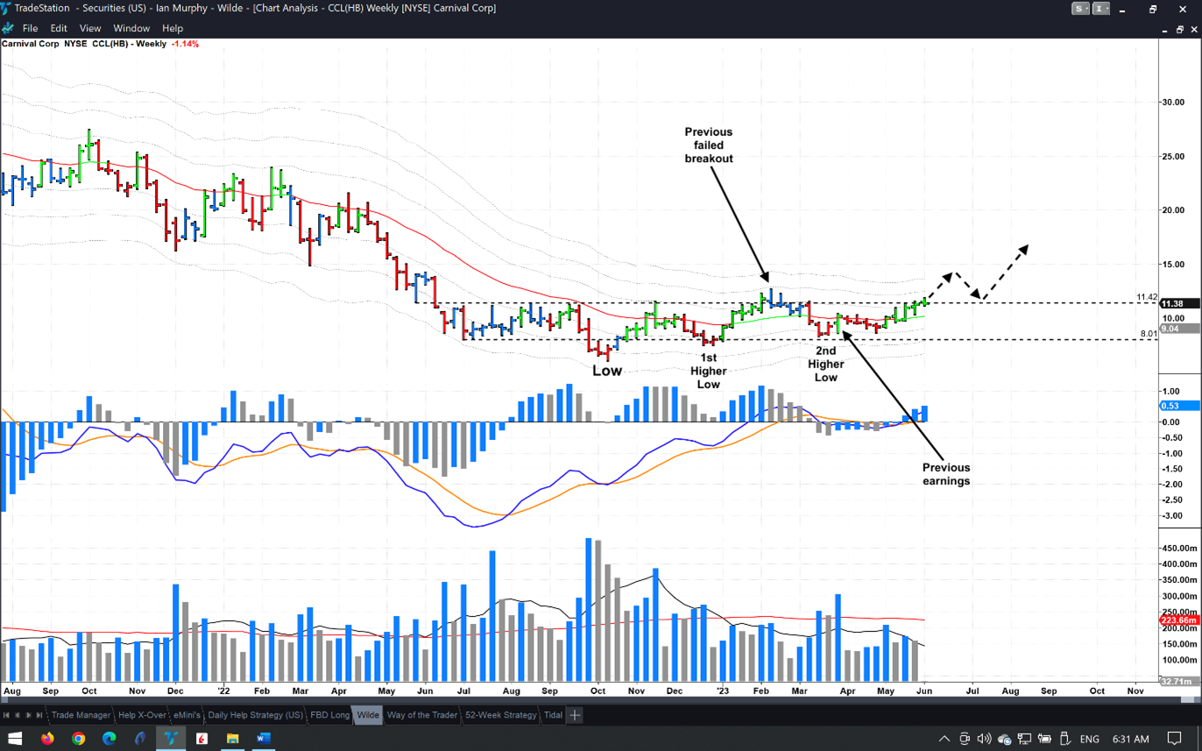Restore down the inner chart window

1179,29
